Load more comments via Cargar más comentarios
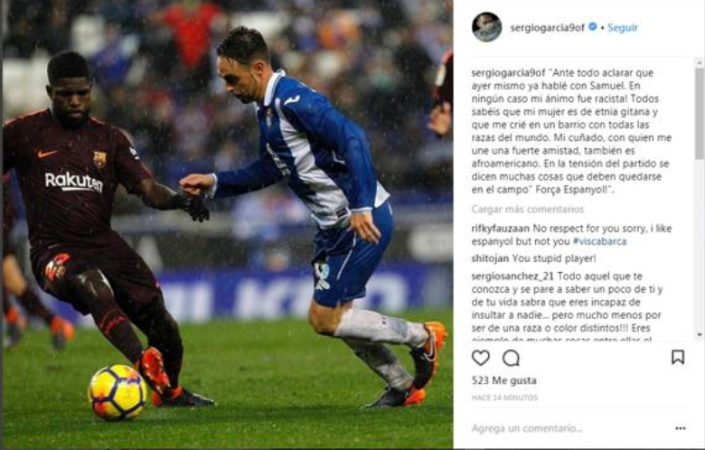The height and width of the screenshot is (450, 705). (528, 209)
